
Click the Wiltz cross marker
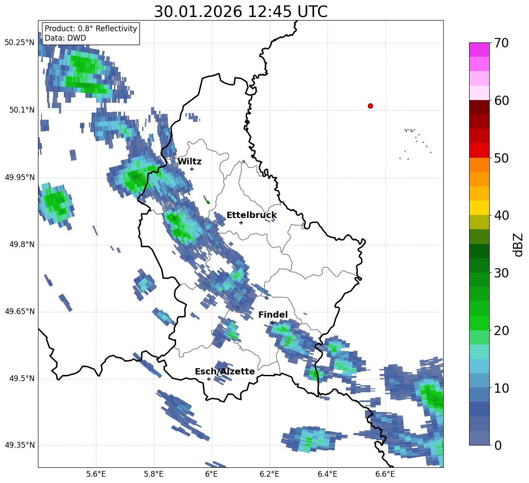point(192,169)
